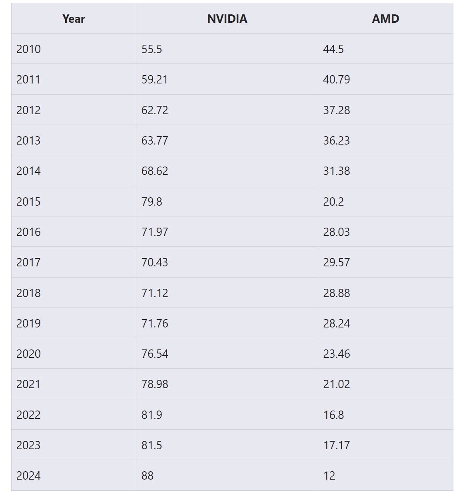Click AMD value 16.8
Viewport: 457px width, 492px height.
tap(333, 415)
